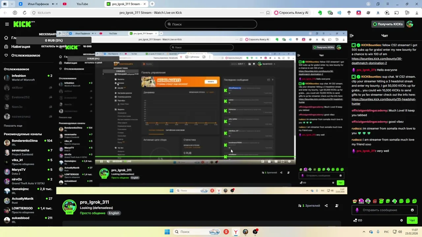Viewport: 422px width, 237px height.
Task: Pause the stream in the video player
Action: (x=101, y=161)
